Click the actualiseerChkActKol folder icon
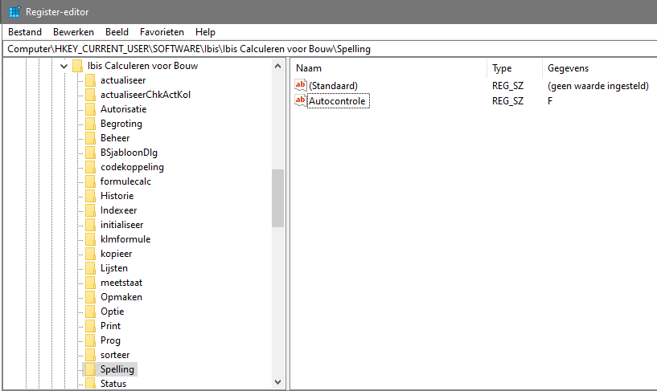The image size is (657, 391). click(91, 95)
